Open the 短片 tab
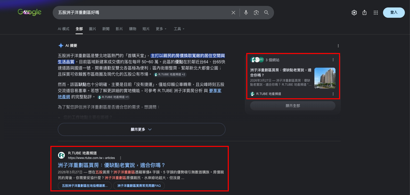410x195 pixels. (x=146, y=29)
